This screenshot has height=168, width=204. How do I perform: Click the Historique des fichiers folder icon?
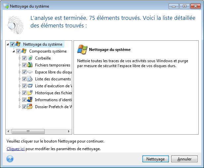click(x=29, y=93)
